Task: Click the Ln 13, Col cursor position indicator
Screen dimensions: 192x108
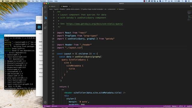Action: pyautogui.click(x=167, y=106)
